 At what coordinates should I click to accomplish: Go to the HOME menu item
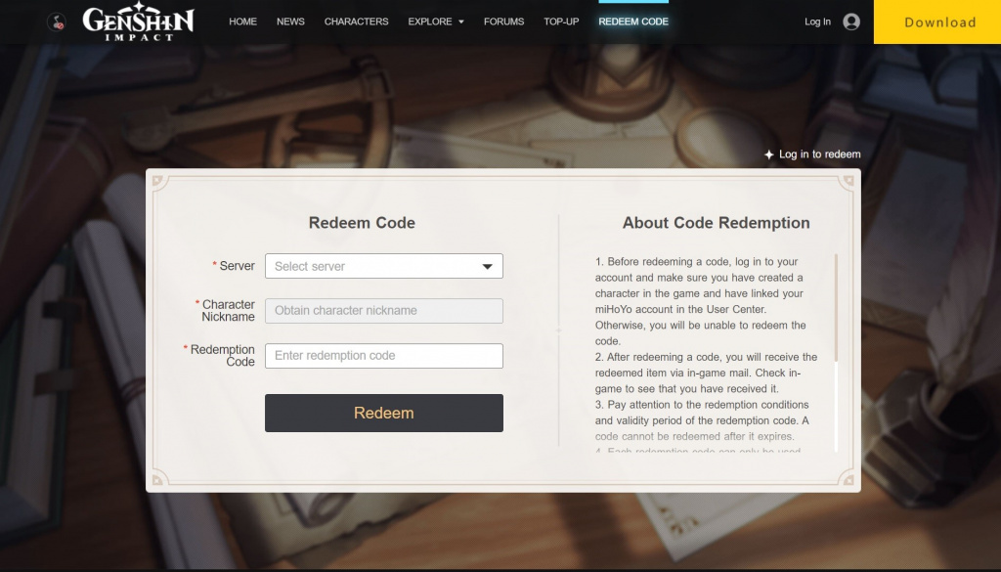(x=242, y=22)
